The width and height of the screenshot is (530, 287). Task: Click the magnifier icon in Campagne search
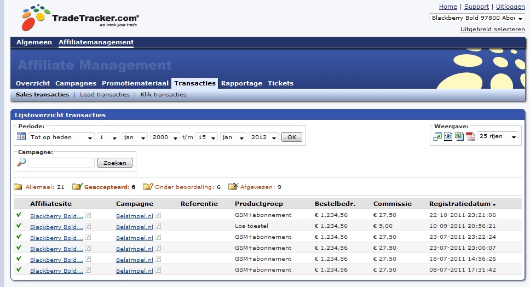[21, 162]
